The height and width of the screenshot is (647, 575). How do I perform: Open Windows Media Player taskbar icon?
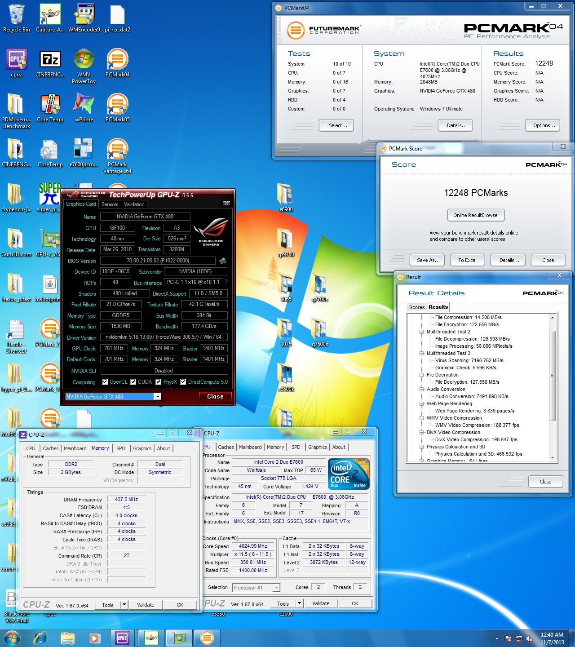point(95,638)
